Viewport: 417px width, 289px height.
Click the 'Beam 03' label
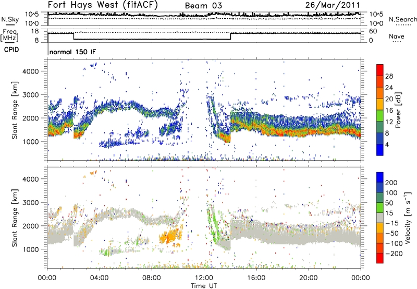coord(203,6)
